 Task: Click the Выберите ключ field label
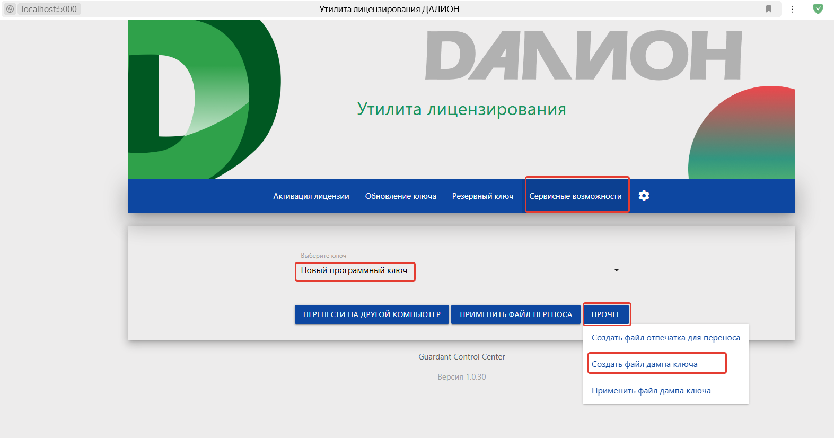(x=323, y=256)
